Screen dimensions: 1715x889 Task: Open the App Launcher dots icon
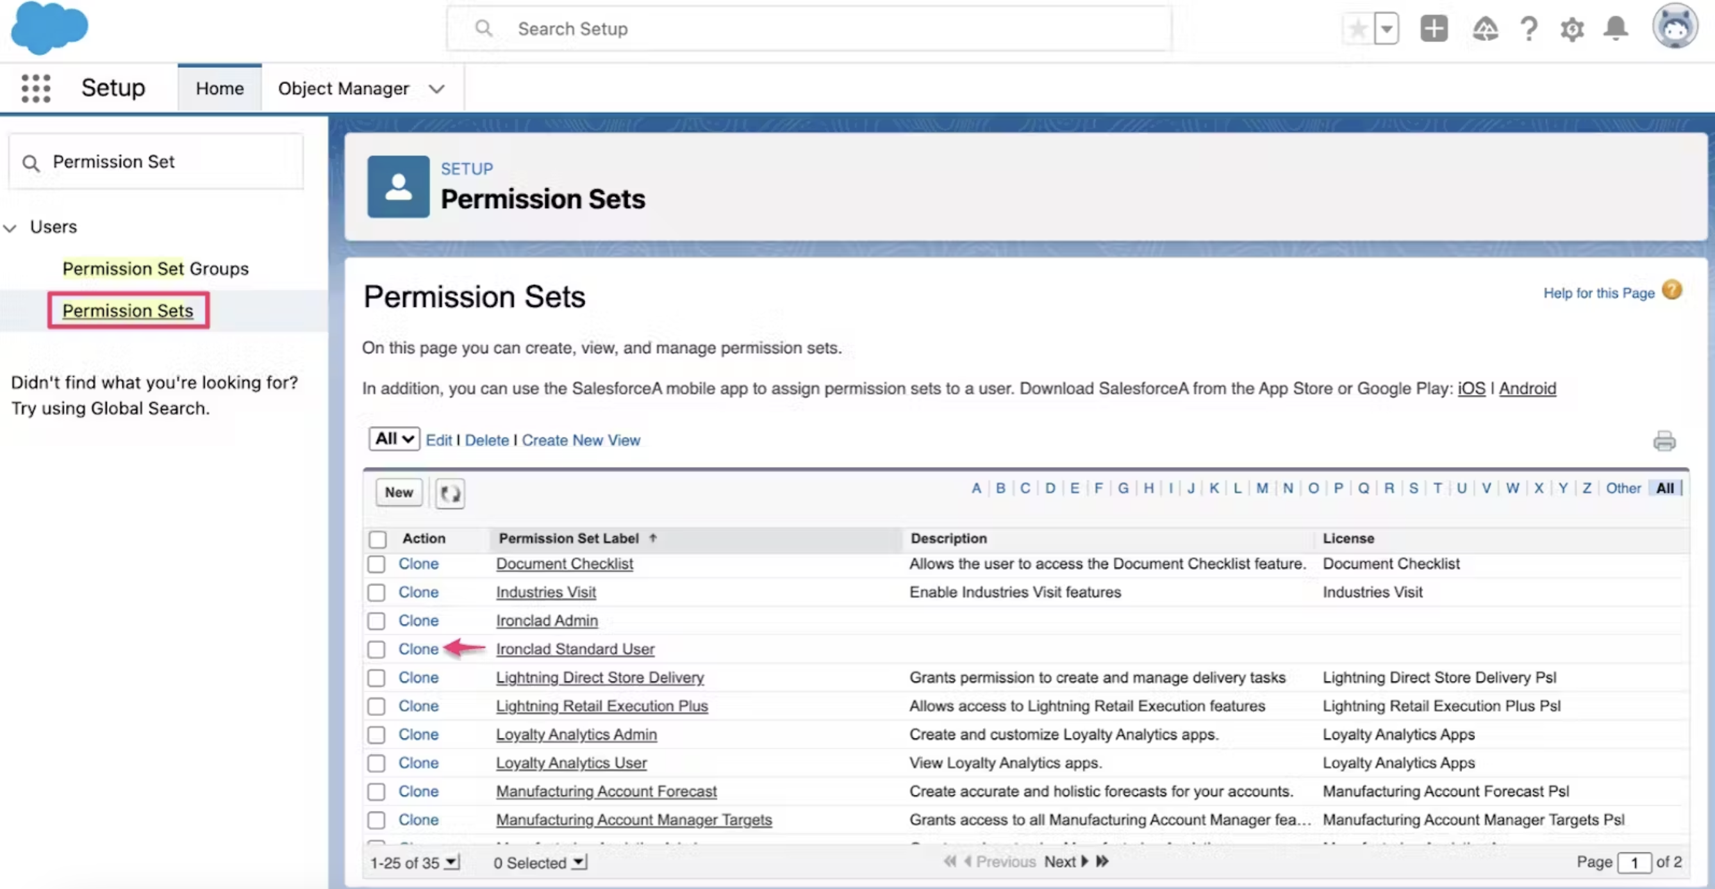[x=36, y=88]
